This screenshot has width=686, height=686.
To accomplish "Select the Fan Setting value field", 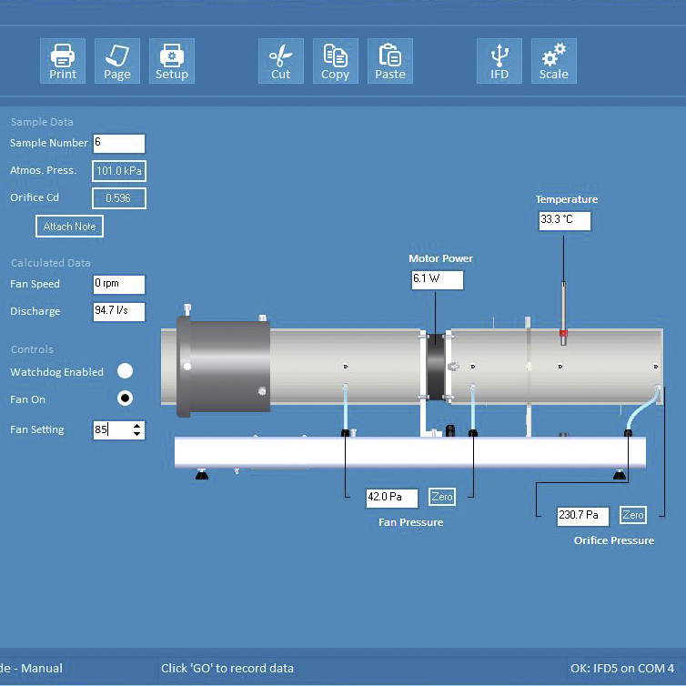I will [x=111, y=430].
